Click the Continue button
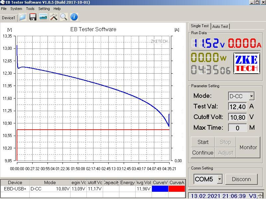266x199 pixels. pyautogui.click(x=203, y=153)
